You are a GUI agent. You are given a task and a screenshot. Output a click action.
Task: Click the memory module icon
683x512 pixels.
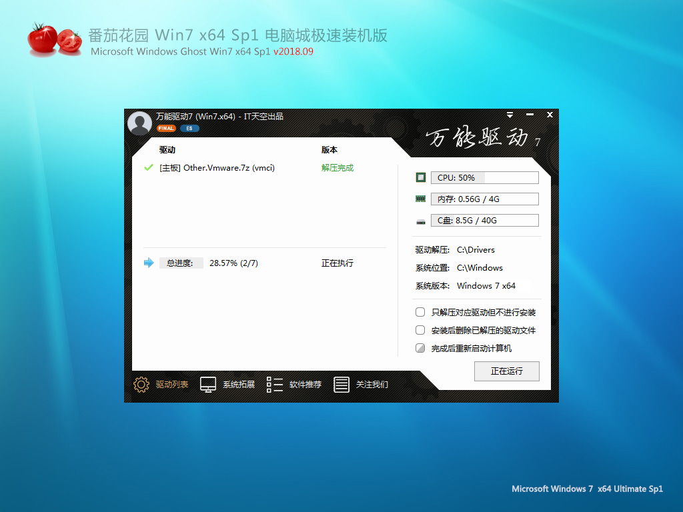420,199
